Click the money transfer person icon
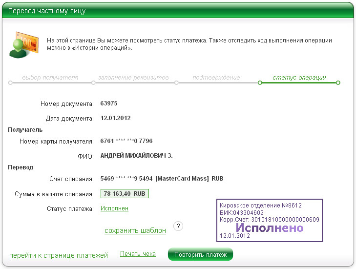Image resolution: width=356 pixels, height=269 pixels. 24,45
